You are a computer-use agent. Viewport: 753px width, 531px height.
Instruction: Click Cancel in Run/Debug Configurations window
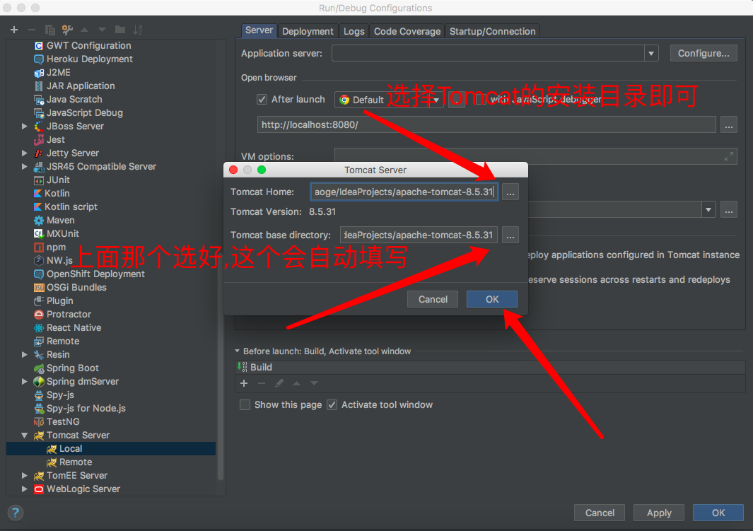[x=600, y=513]
